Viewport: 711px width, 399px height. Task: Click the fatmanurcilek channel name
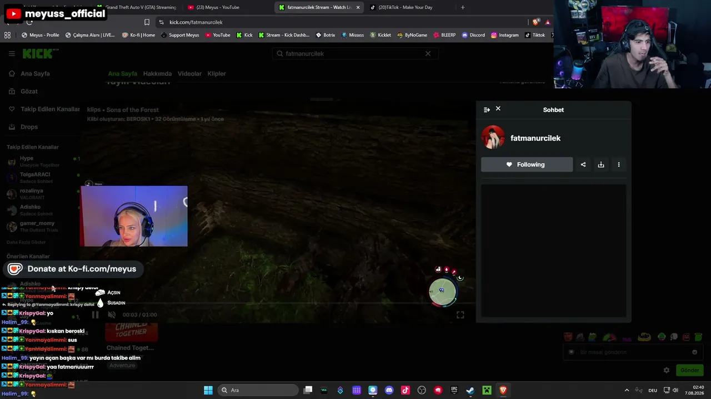pos(535,138)
